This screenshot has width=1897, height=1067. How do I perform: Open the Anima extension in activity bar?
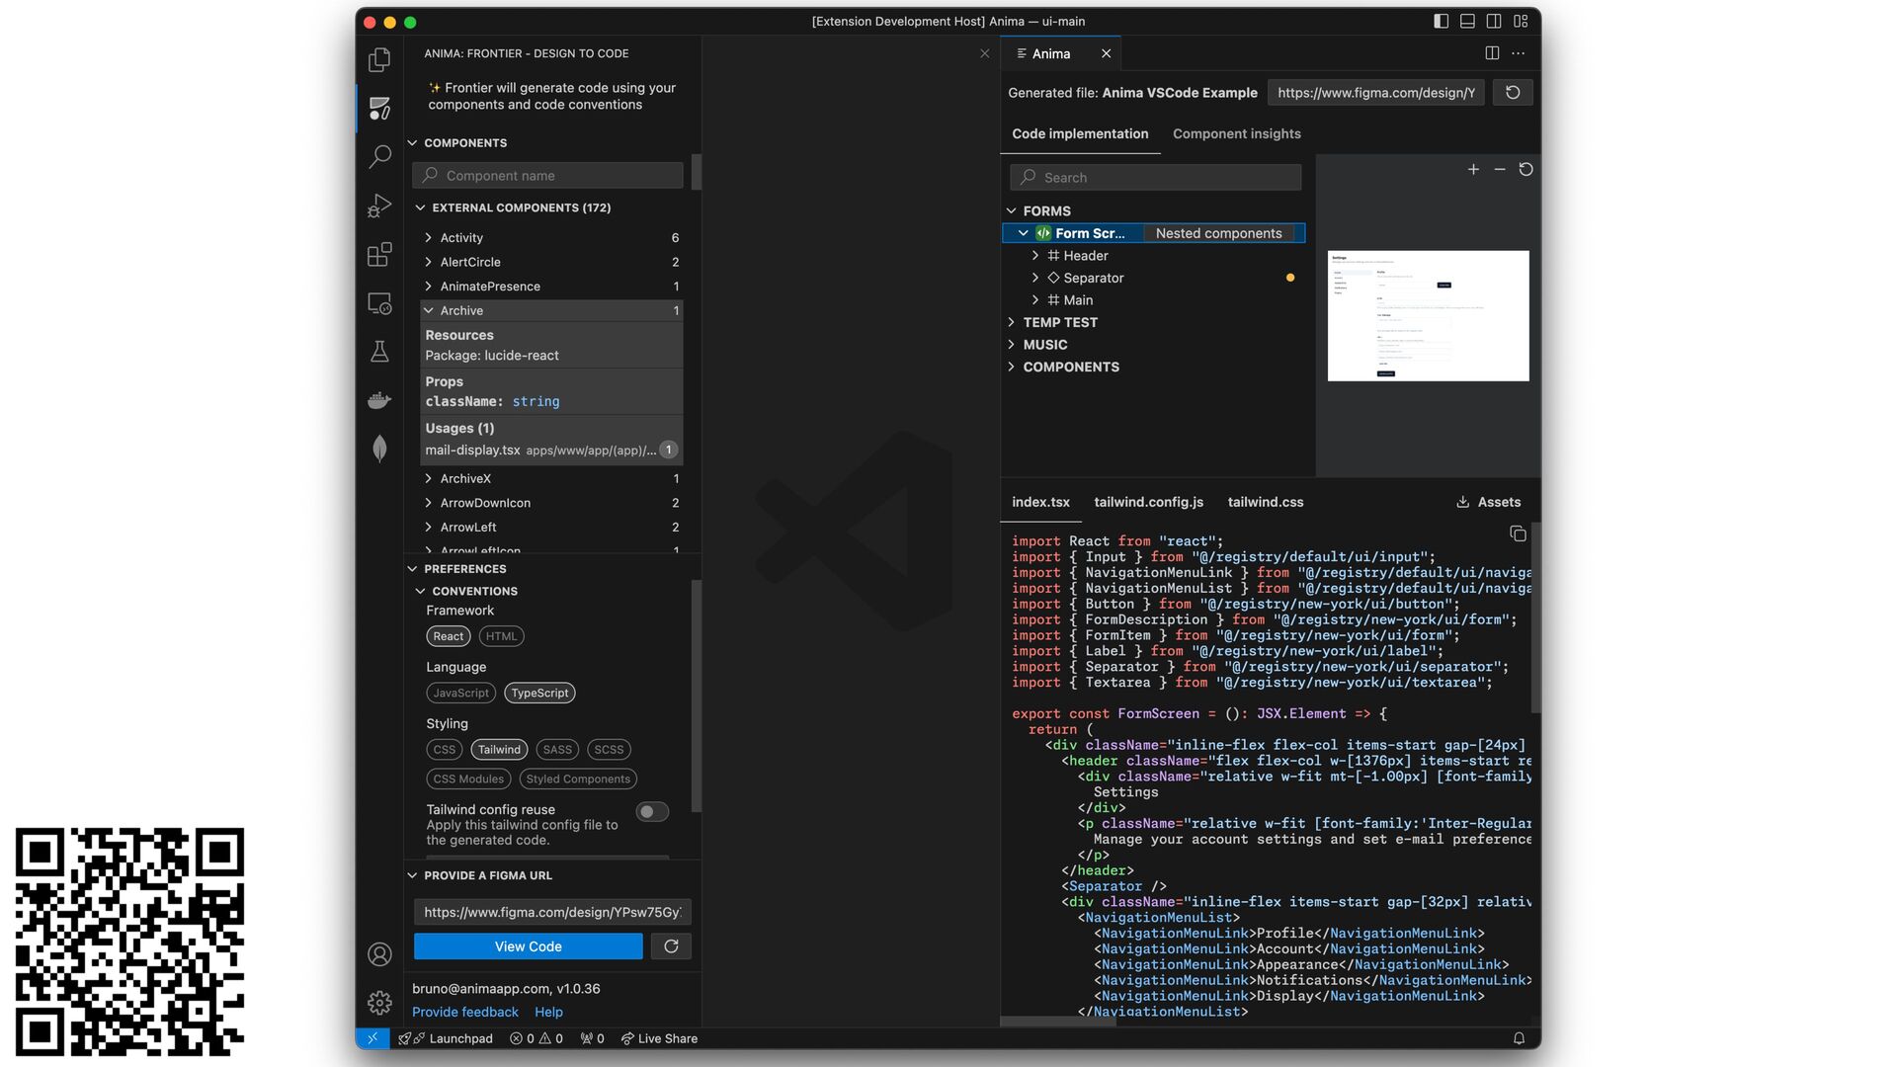(379, 108)
